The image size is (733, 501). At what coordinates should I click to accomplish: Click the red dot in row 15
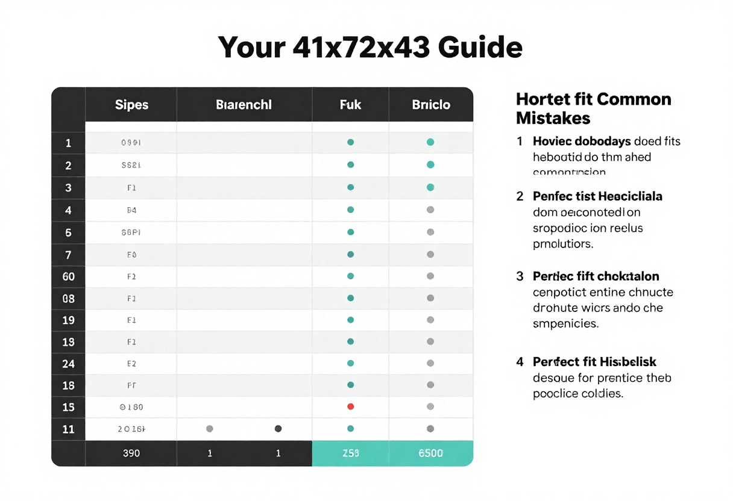click(350, 407)
